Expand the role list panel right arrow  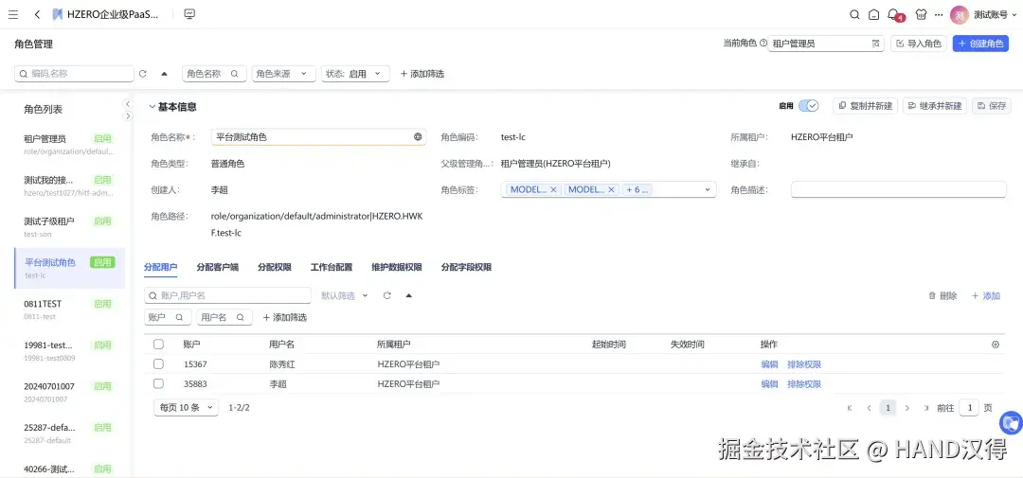(x=128, y=116)
